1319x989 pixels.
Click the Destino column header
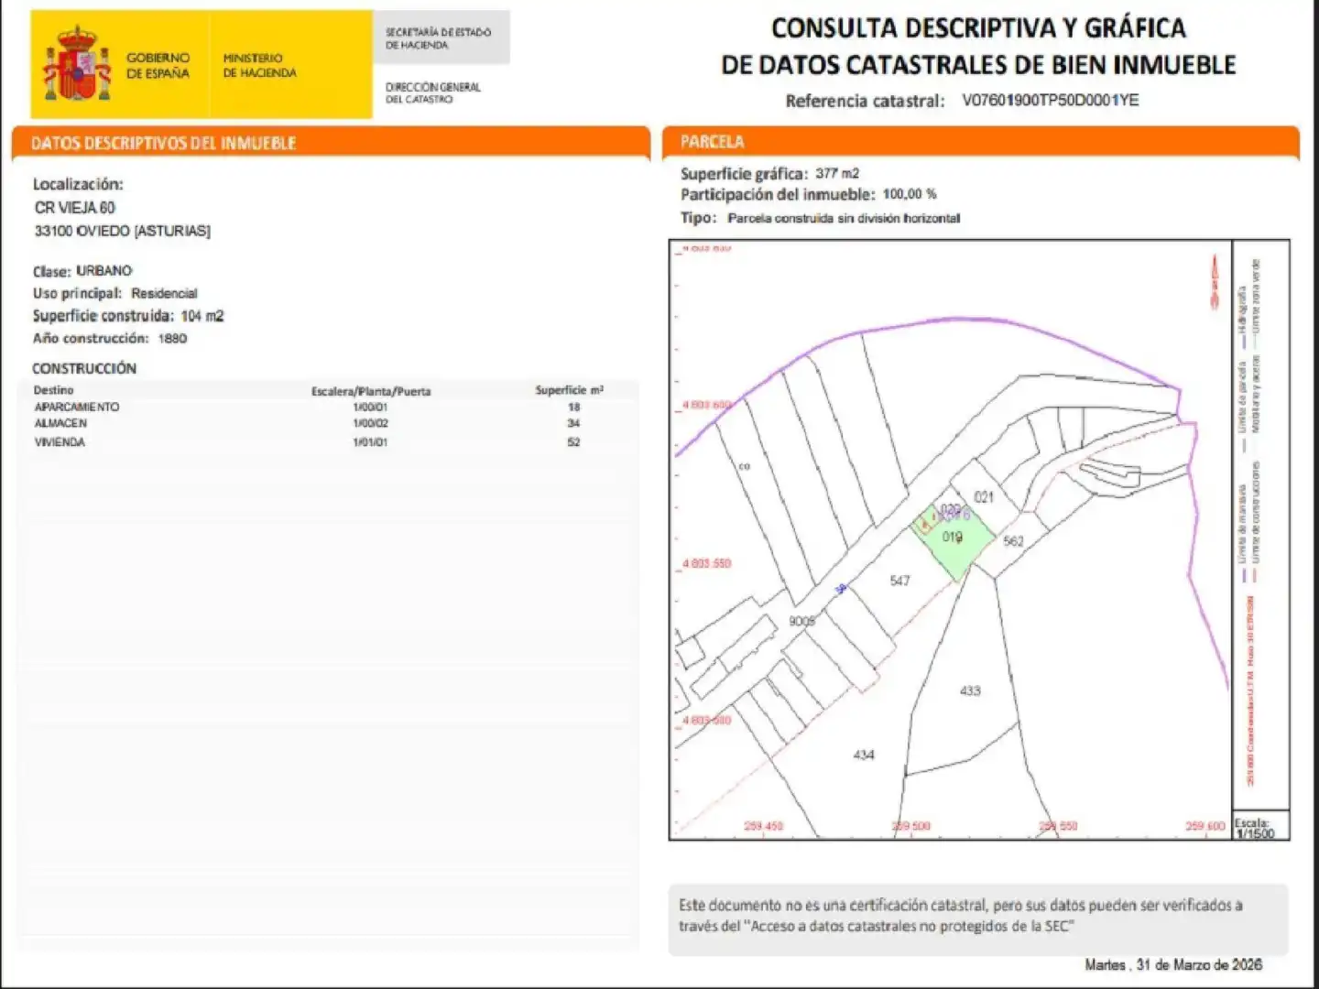click(54, 390)
